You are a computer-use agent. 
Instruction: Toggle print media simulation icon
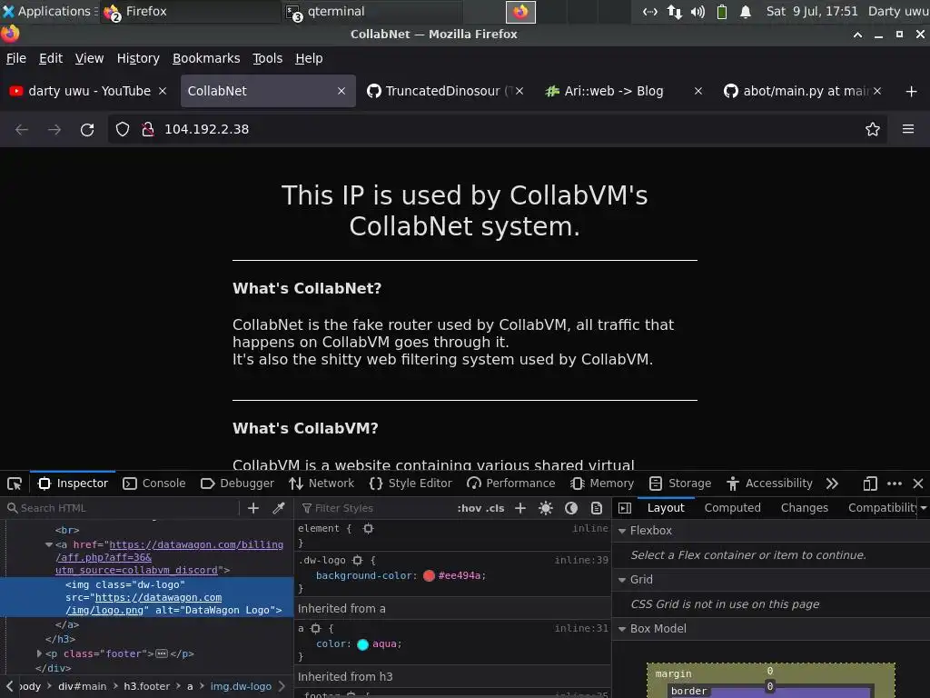coord(597,508)
